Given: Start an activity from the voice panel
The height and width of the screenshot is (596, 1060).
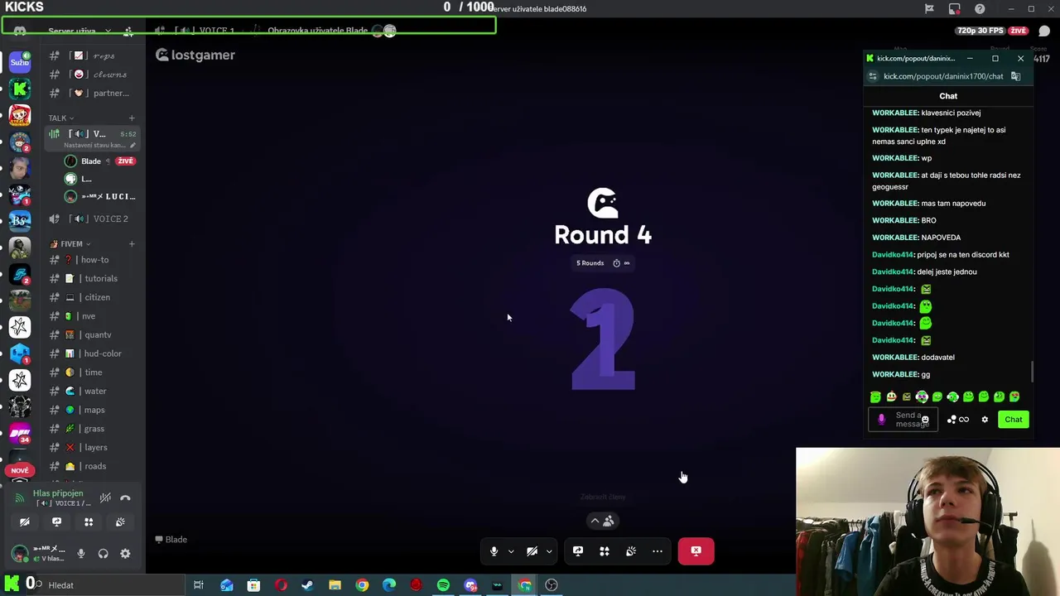Looking at the screenshot, I should (89, 521).
